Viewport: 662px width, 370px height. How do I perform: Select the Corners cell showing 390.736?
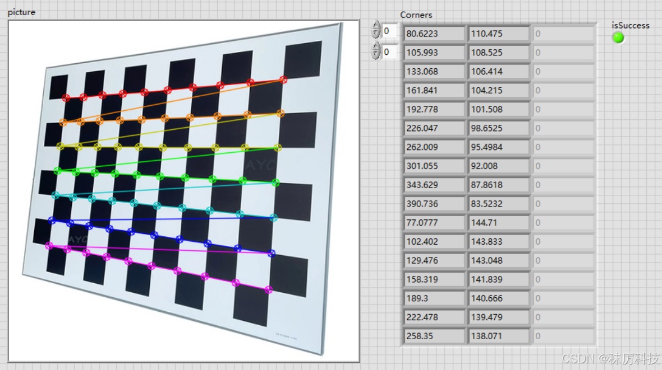pyautogui.click(x=434, y=204)
